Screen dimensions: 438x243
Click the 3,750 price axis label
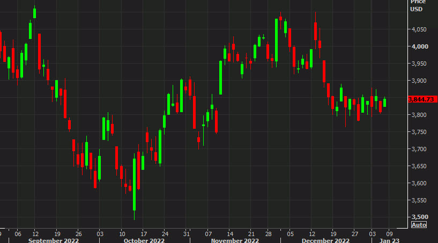(419, 132)
